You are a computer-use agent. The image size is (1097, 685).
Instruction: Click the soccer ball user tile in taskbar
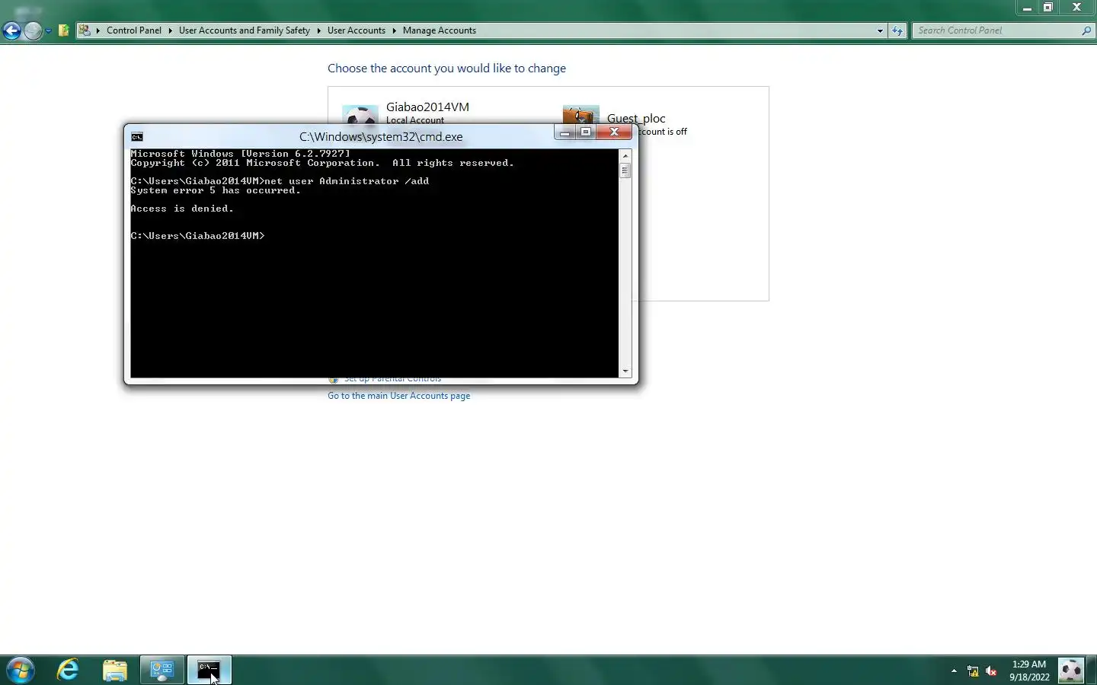(1071, 671)
